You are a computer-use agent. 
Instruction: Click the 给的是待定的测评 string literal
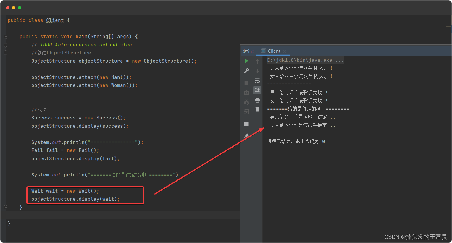pos(132,175)
